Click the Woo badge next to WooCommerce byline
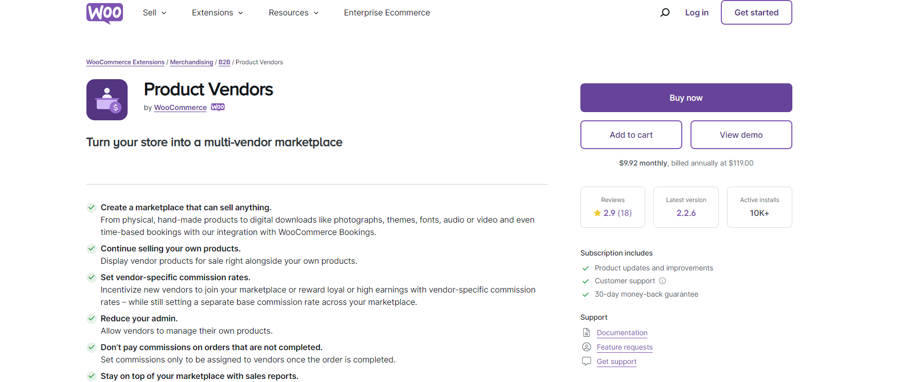The height and width of the screenshot is (382, 904). tap(217, 107)
